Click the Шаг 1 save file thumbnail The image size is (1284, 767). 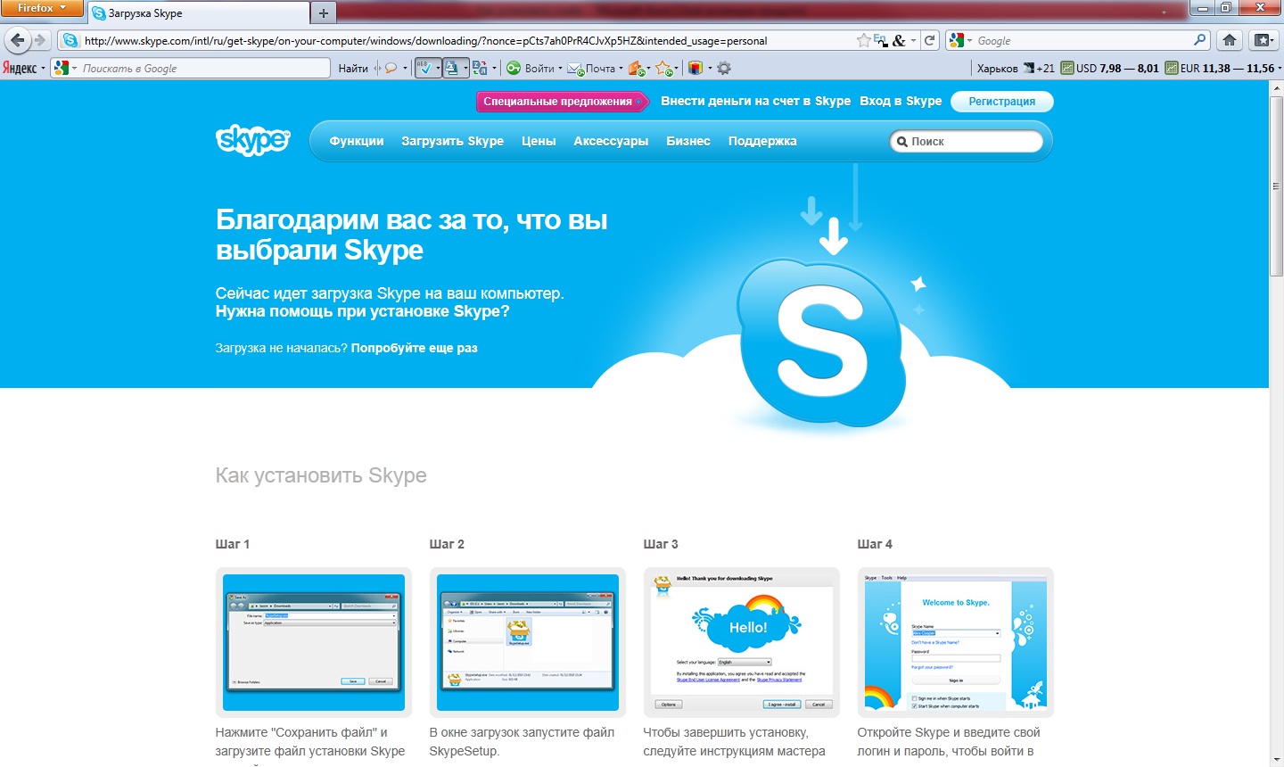point(314,642)
